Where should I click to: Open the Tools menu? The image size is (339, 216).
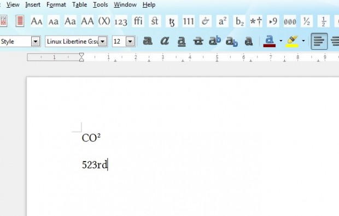(100, 4)
